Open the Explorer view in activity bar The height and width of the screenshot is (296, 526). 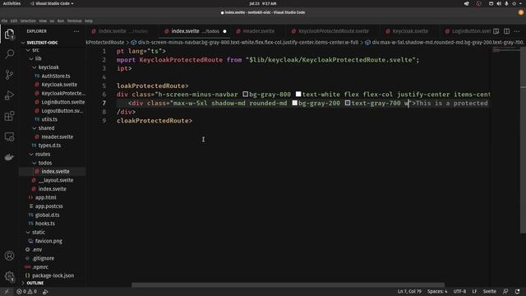[x=9, y=34]
